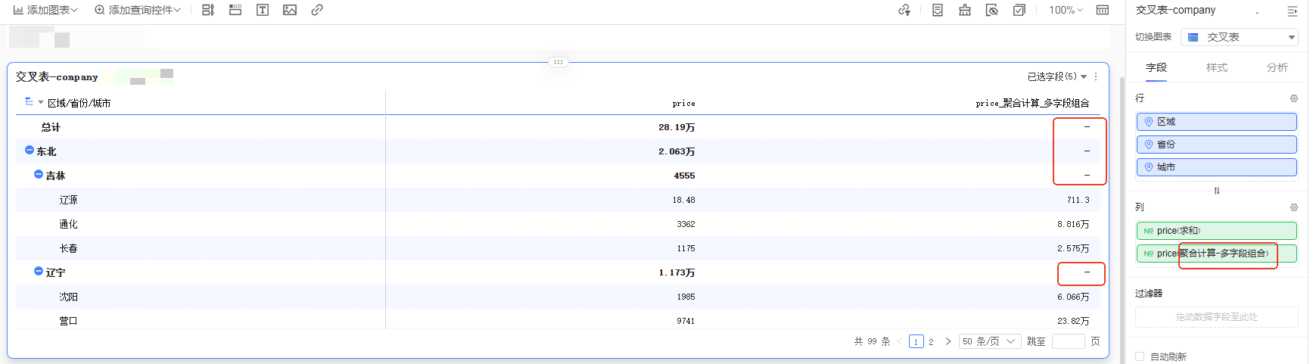1310x364 pixels.
Task: Click the link icon in left toolbar
Action: click(317, 10)
